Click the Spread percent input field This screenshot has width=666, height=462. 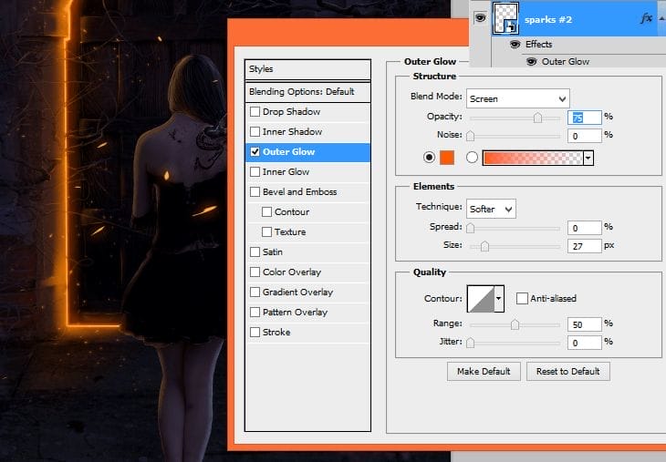pyautogui.click(x=585, y=228)
